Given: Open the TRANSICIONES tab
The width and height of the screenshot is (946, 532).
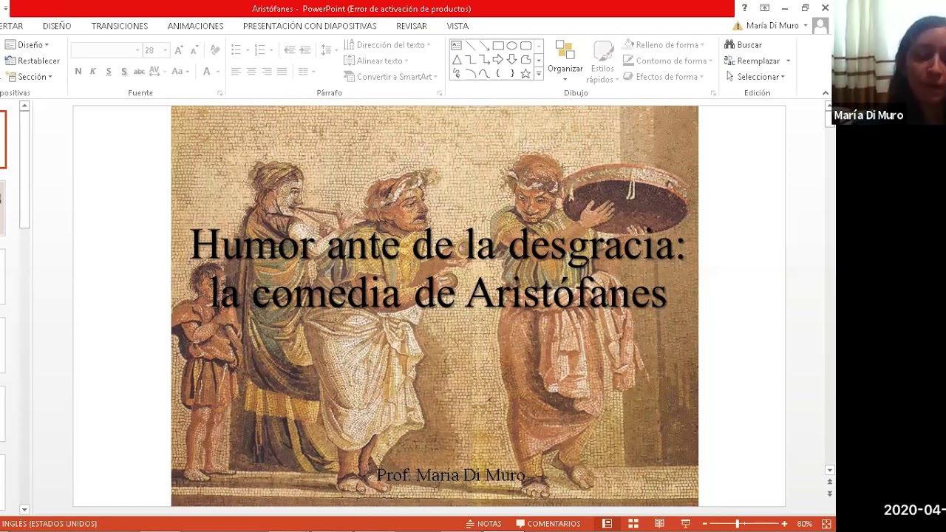Looking at the screenshot, I should click(120, 26).
